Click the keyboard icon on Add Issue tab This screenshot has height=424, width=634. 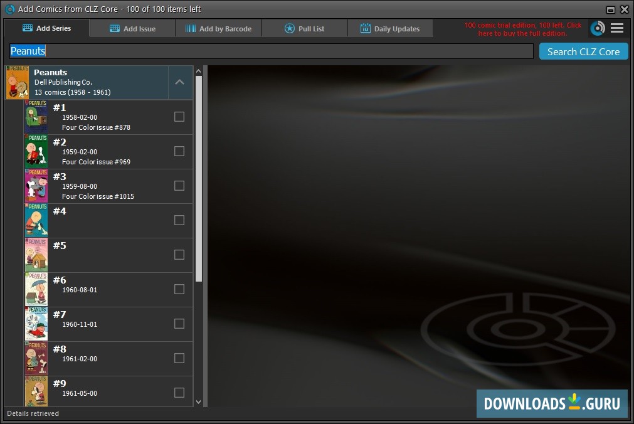tap(115, 29)
